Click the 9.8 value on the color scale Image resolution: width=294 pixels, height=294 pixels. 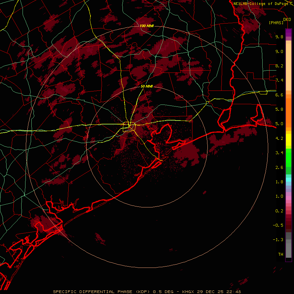pyautogui.click(x=279, y=37)
